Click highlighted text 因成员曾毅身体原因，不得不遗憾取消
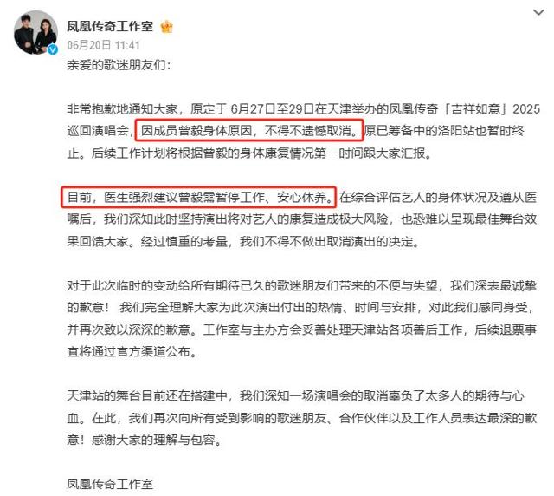 tap(248, 131)
